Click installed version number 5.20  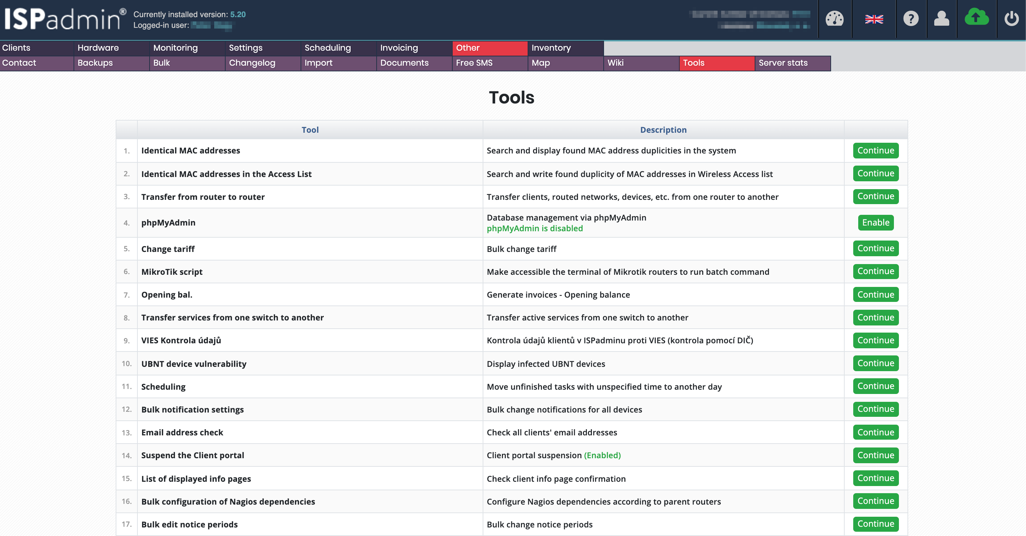point(238,14)
